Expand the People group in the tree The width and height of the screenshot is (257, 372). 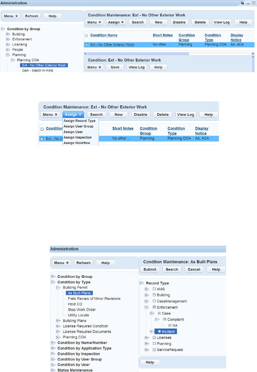coord(8,50)
